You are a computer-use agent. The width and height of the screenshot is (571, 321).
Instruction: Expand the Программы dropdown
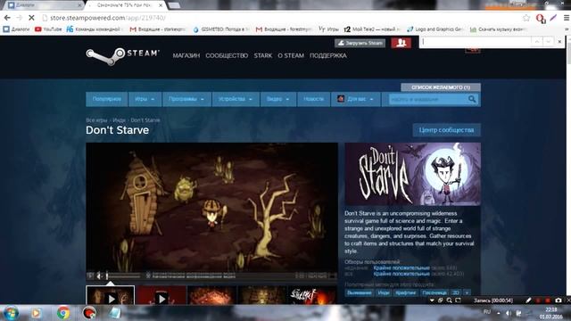click(x=186, y=99)
